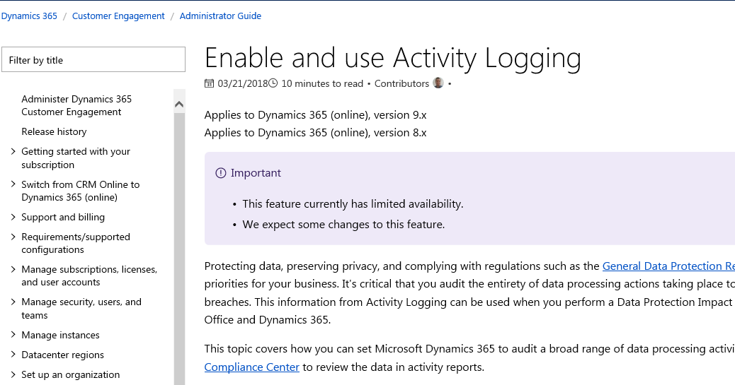Click the clock icon beside reading time
This screenshot has width=735, height=385.
273,83
